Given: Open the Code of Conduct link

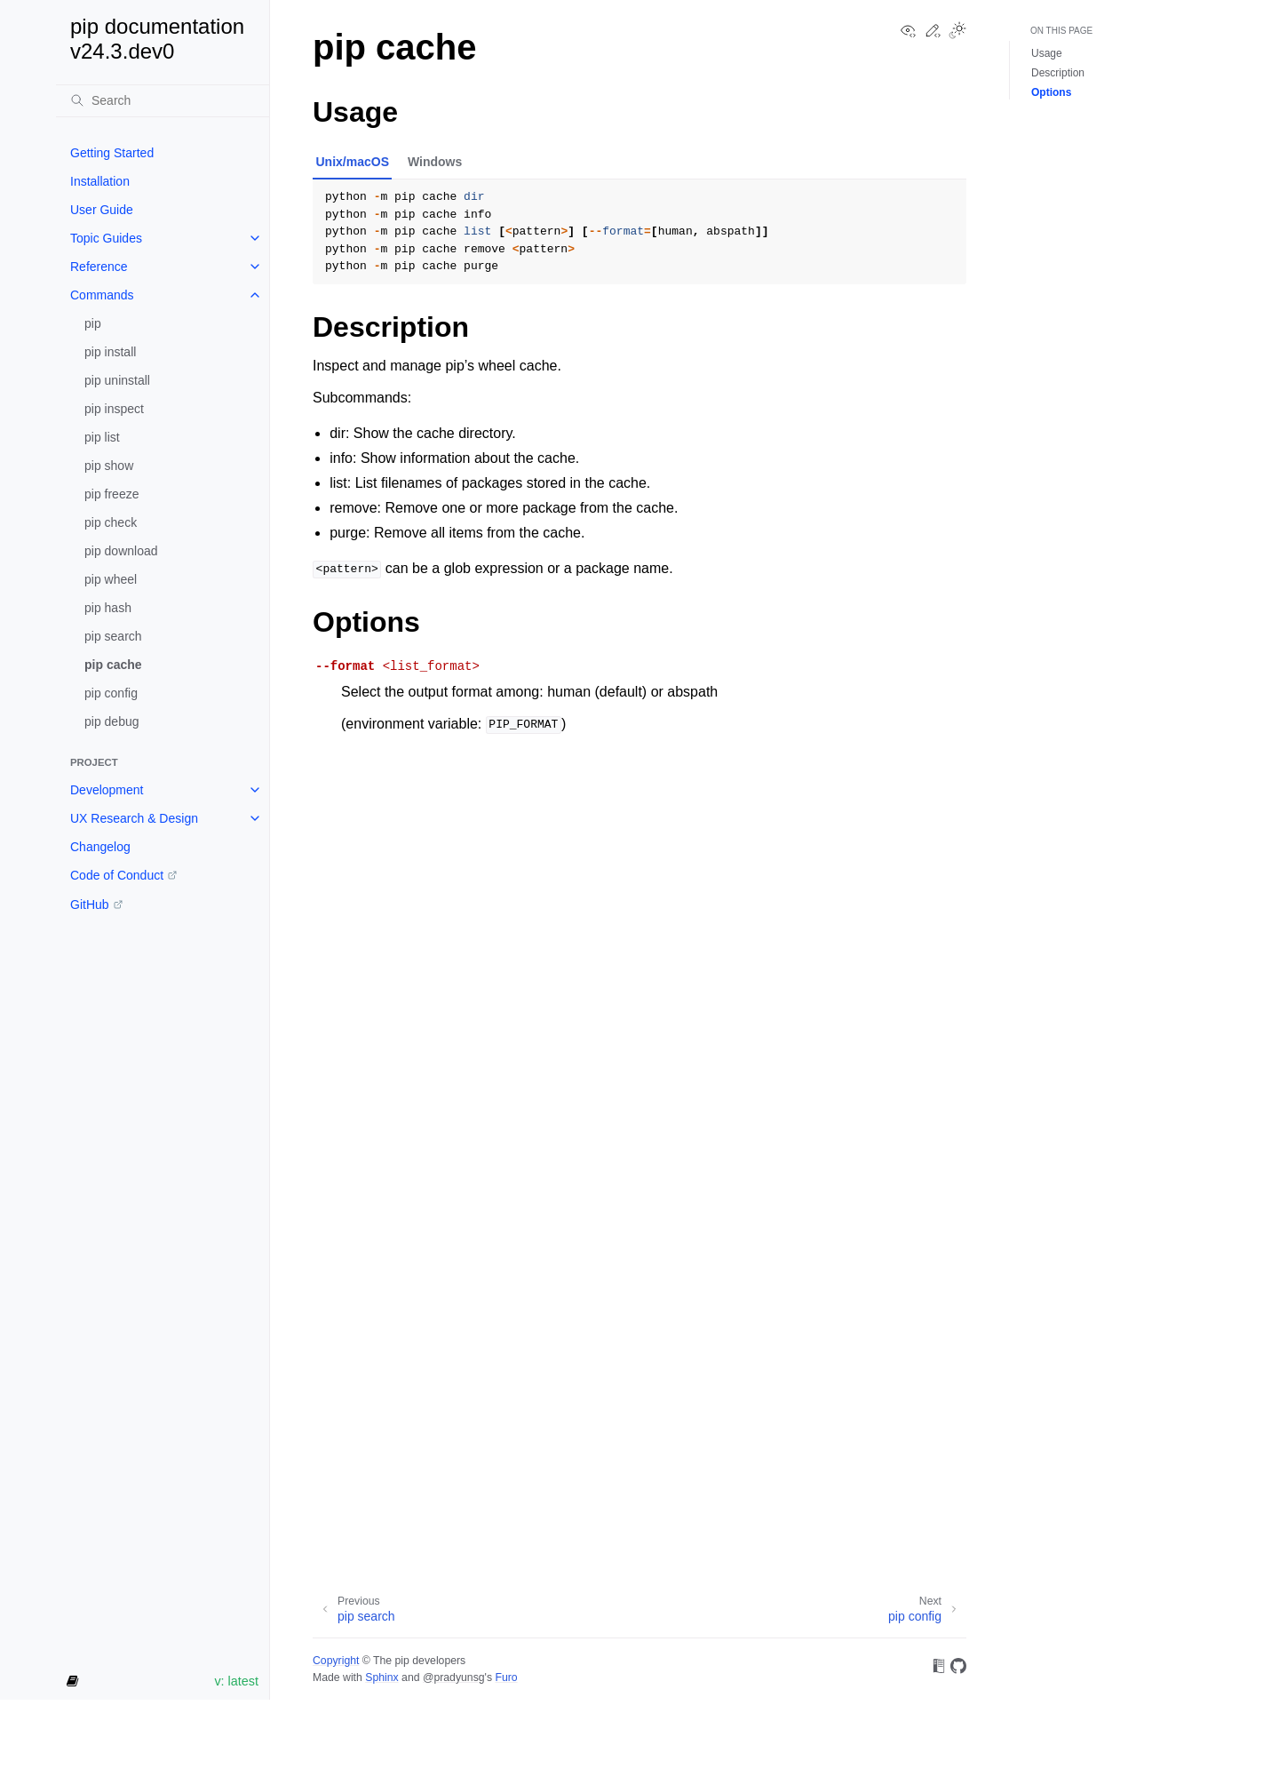Looking at the screenshot, I should (x=116, y=875).
